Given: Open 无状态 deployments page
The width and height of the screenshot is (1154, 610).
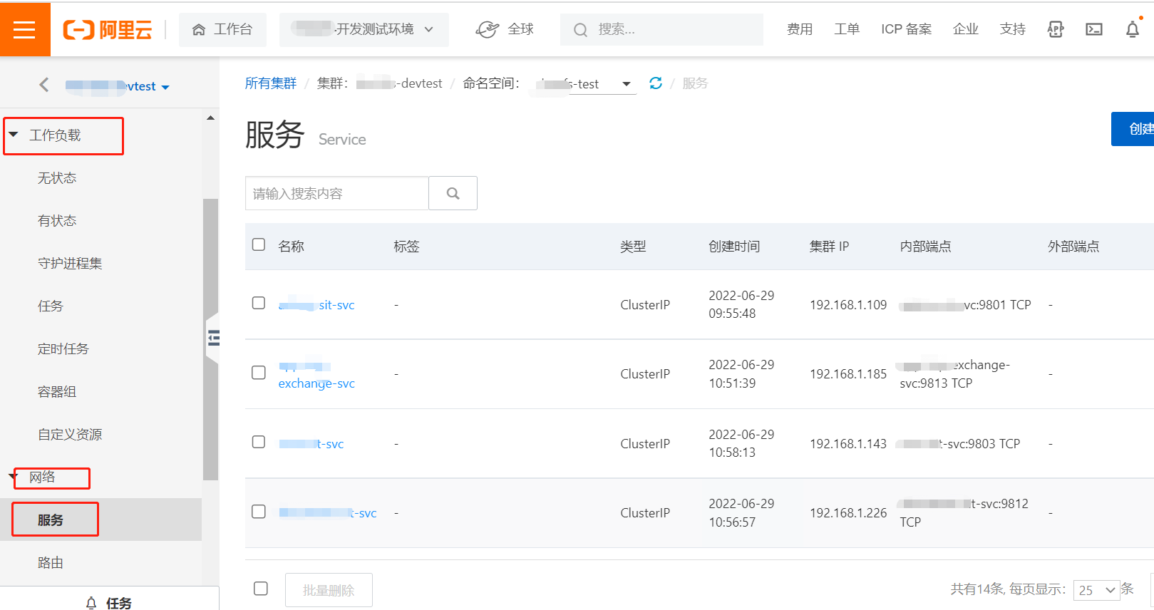Looking at the screenshot, I should point(57,178).
